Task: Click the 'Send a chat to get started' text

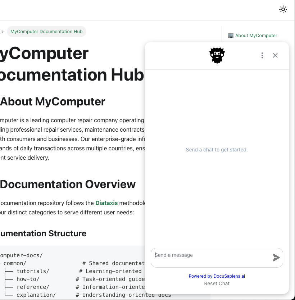Action: click(x=217, y=150)
